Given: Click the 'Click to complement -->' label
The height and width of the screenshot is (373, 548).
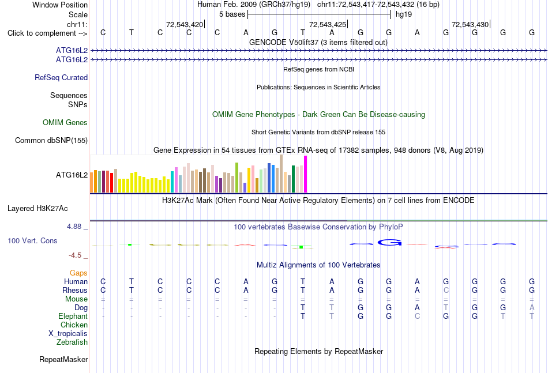Looking at the screenshot, I should point(47,33).
